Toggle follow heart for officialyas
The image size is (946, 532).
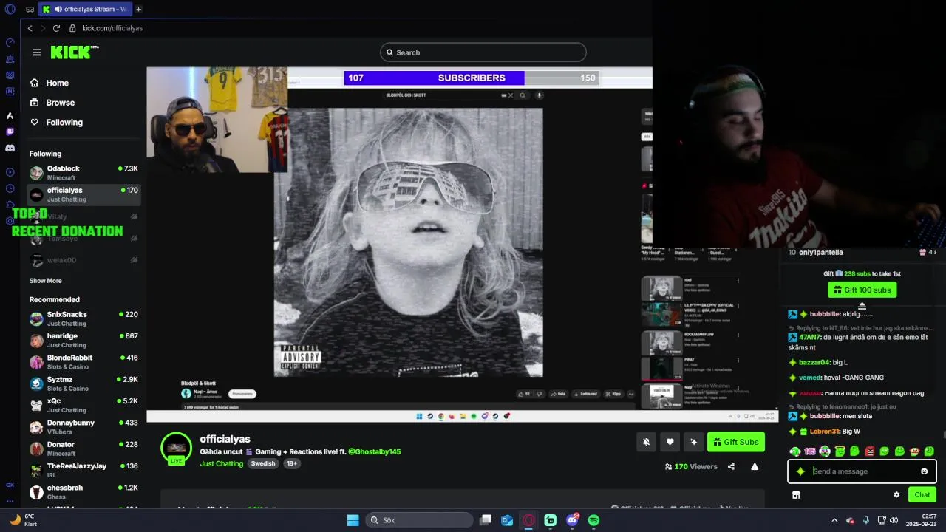[x=670, y=442]
